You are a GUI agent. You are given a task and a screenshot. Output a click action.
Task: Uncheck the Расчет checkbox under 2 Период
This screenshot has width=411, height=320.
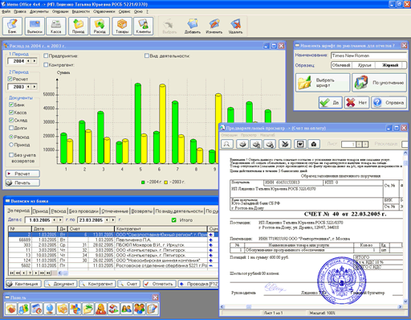[10, 79]
